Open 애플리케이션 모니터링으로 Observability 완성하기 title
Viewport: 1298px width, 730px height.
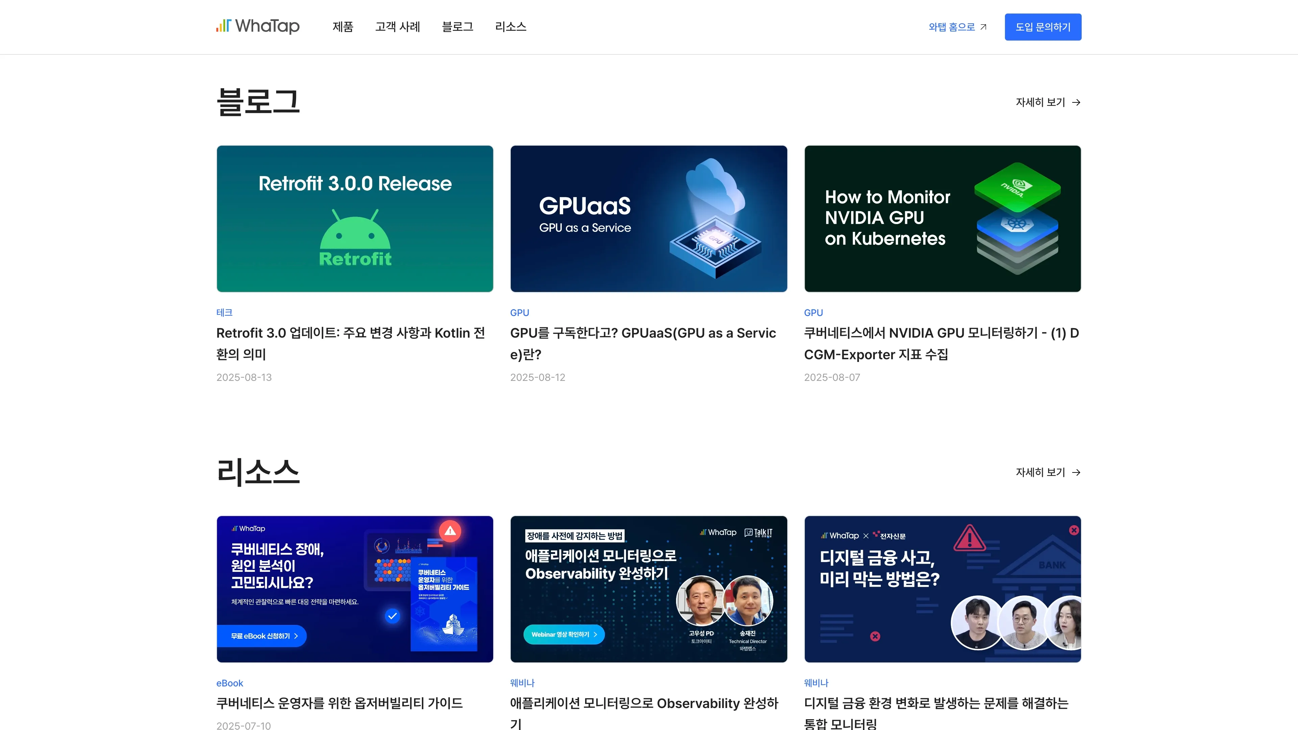644,713
